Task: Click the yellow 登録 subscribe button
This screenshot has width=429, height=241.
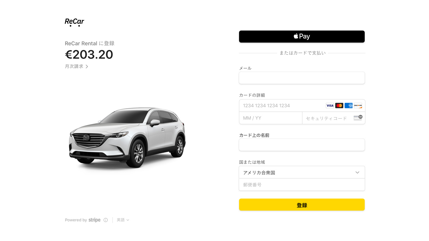Action: tap(302, 205)
